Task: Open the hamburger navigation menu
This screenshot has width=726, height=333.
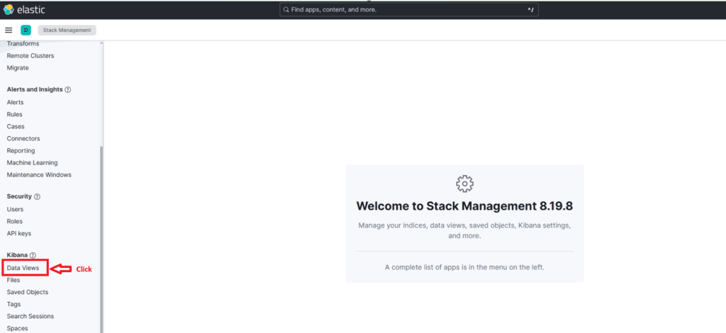Action: tap(9, 30)
